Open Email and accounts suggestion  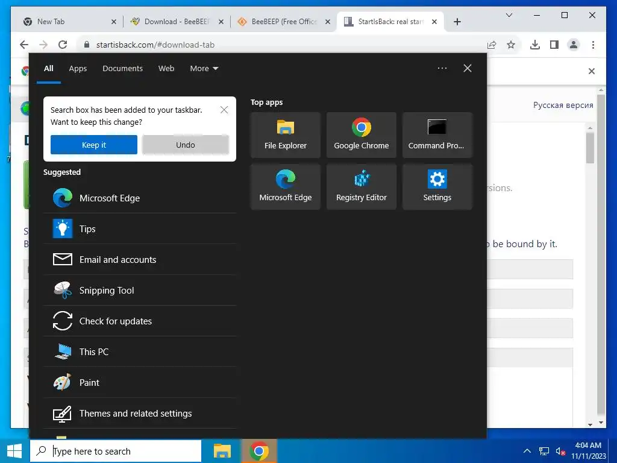140,259
